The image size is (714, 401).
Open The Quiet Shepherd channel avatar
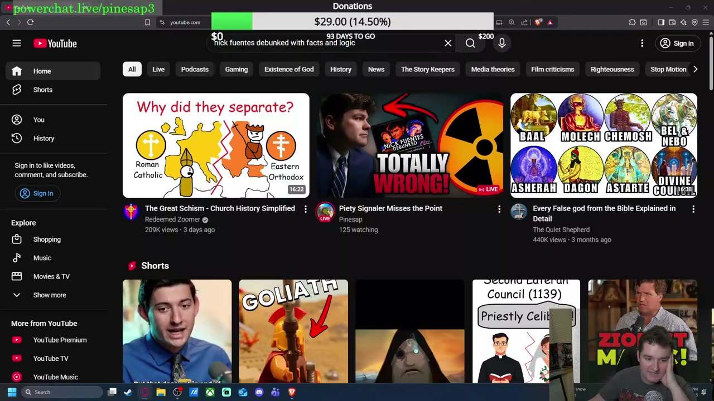coord(519,212)
